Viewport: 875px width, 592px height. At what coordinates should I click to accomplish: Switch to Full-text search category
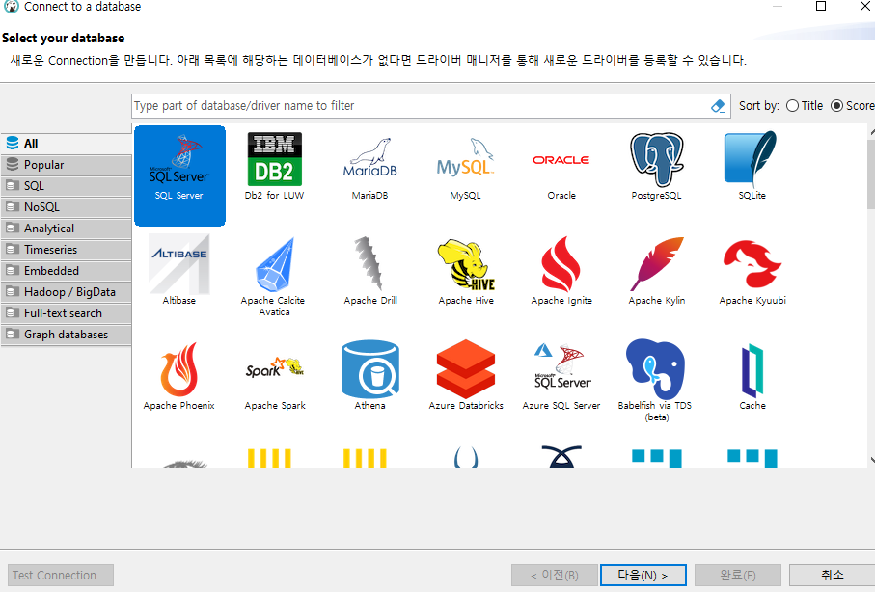66,313
